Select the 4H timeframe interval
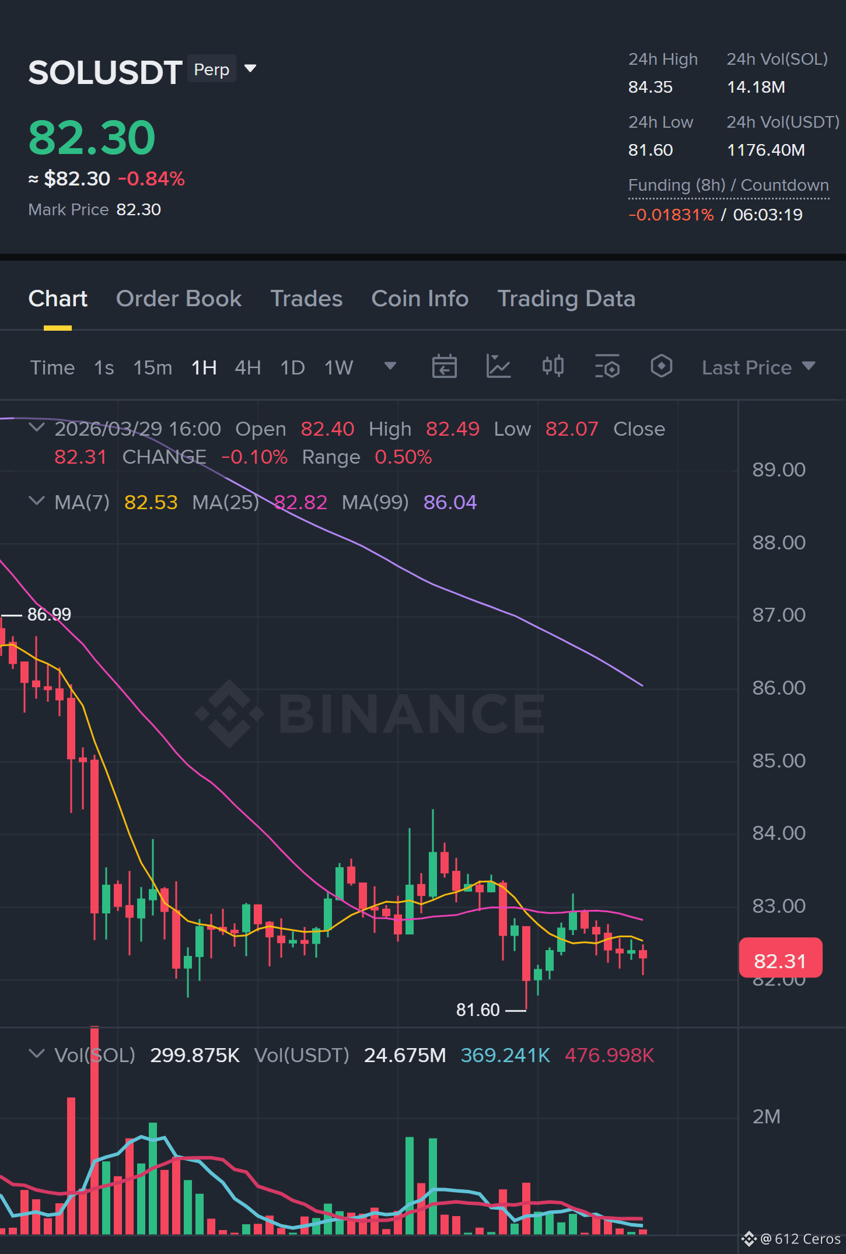Viewport: 846px width, 1254px height. [x=247, y=367]
